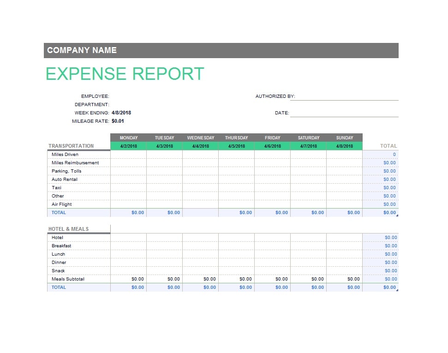Select the EMPLOYEE label
Screen dimensions: 448x353
[x=95, y=96]
